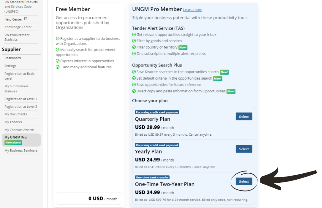Open Help Center via its external link icon
This screenshot has height=208, width=322.
(26, 19)
